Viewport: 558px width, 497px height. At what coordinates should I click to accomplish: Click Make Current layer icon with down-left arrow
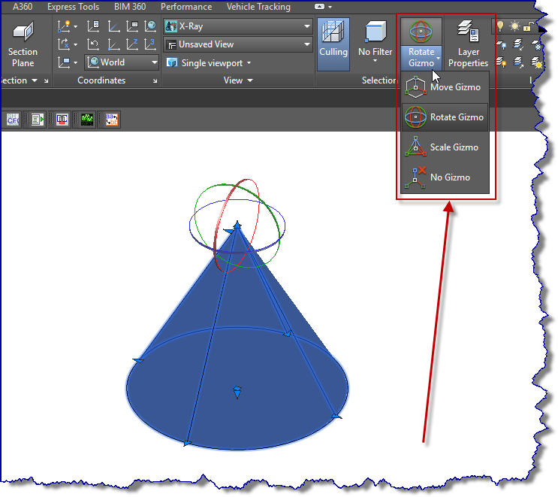(518, 44)
